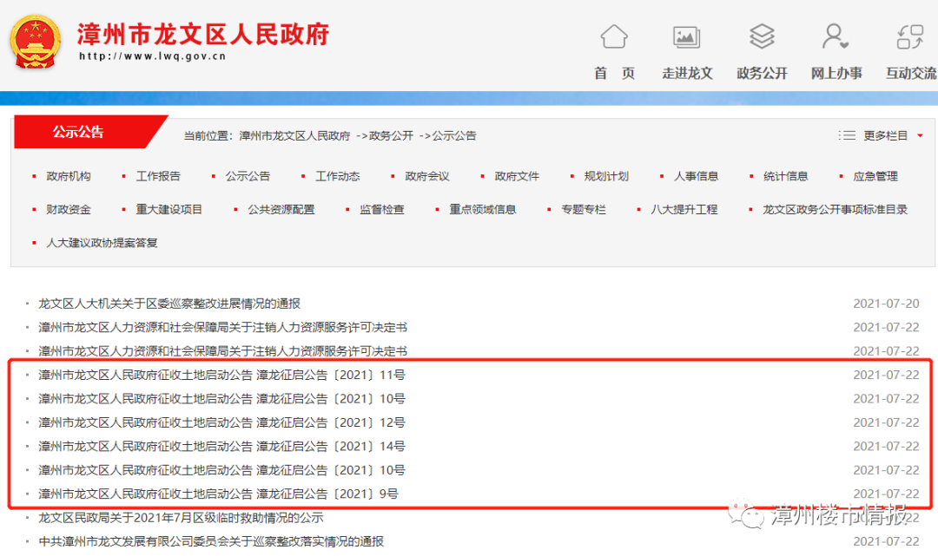Click 政务公开 in the breadcrumb path

[391, 136]
